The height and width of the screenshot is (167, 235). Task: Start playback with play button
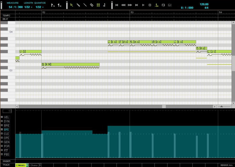[143, 5]
